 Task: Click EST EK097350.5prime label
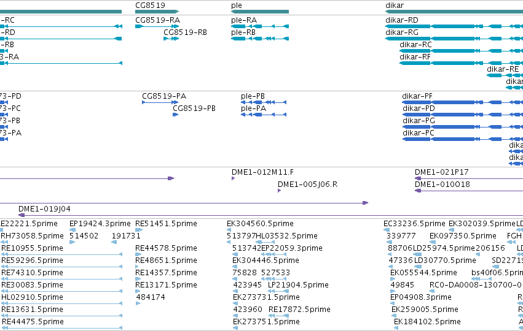point(463,236)
